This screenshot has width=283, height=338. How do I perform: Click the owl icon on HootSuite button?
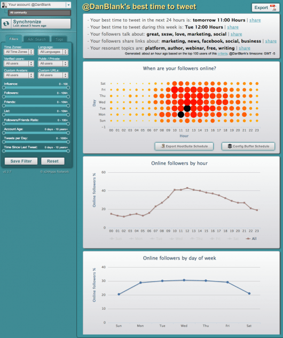coord(163,146)
